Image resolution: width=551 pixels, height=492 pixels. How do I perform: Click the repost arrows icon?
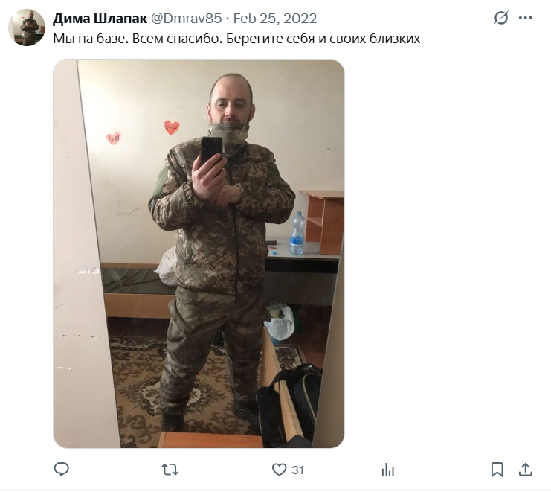tap(170, 470)
